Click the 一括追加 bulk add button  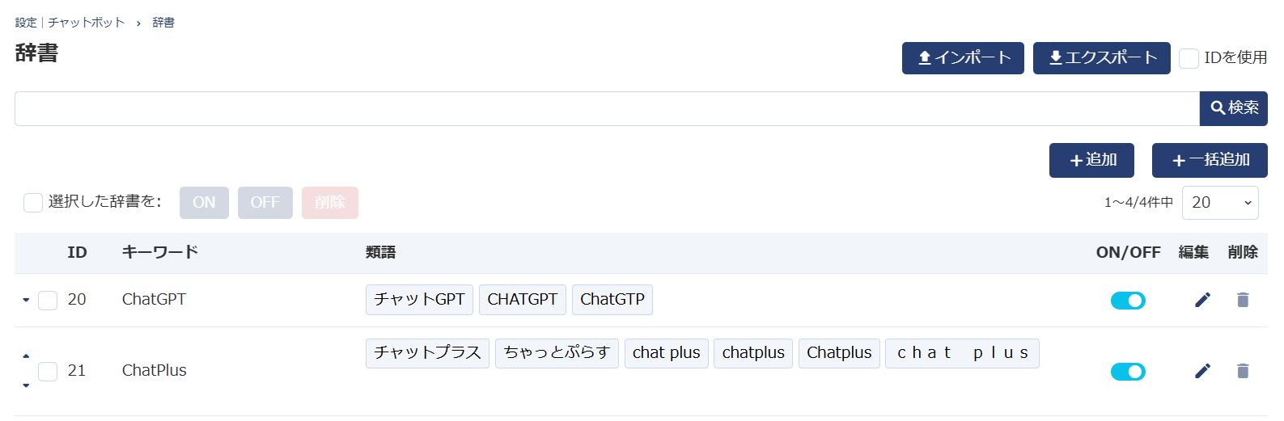(x=1210, y=160)
